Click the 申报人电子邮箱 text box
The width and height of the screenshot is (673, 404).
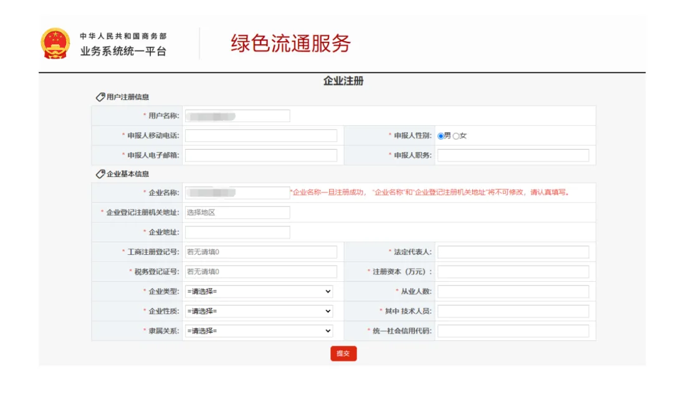pyautogui.click(x=260, y=155)
